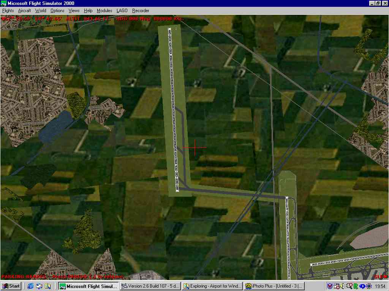Click the green R system tray icon
Viewport: 389px width, 291px height.
pyautogui.click(x=356, y=286)
